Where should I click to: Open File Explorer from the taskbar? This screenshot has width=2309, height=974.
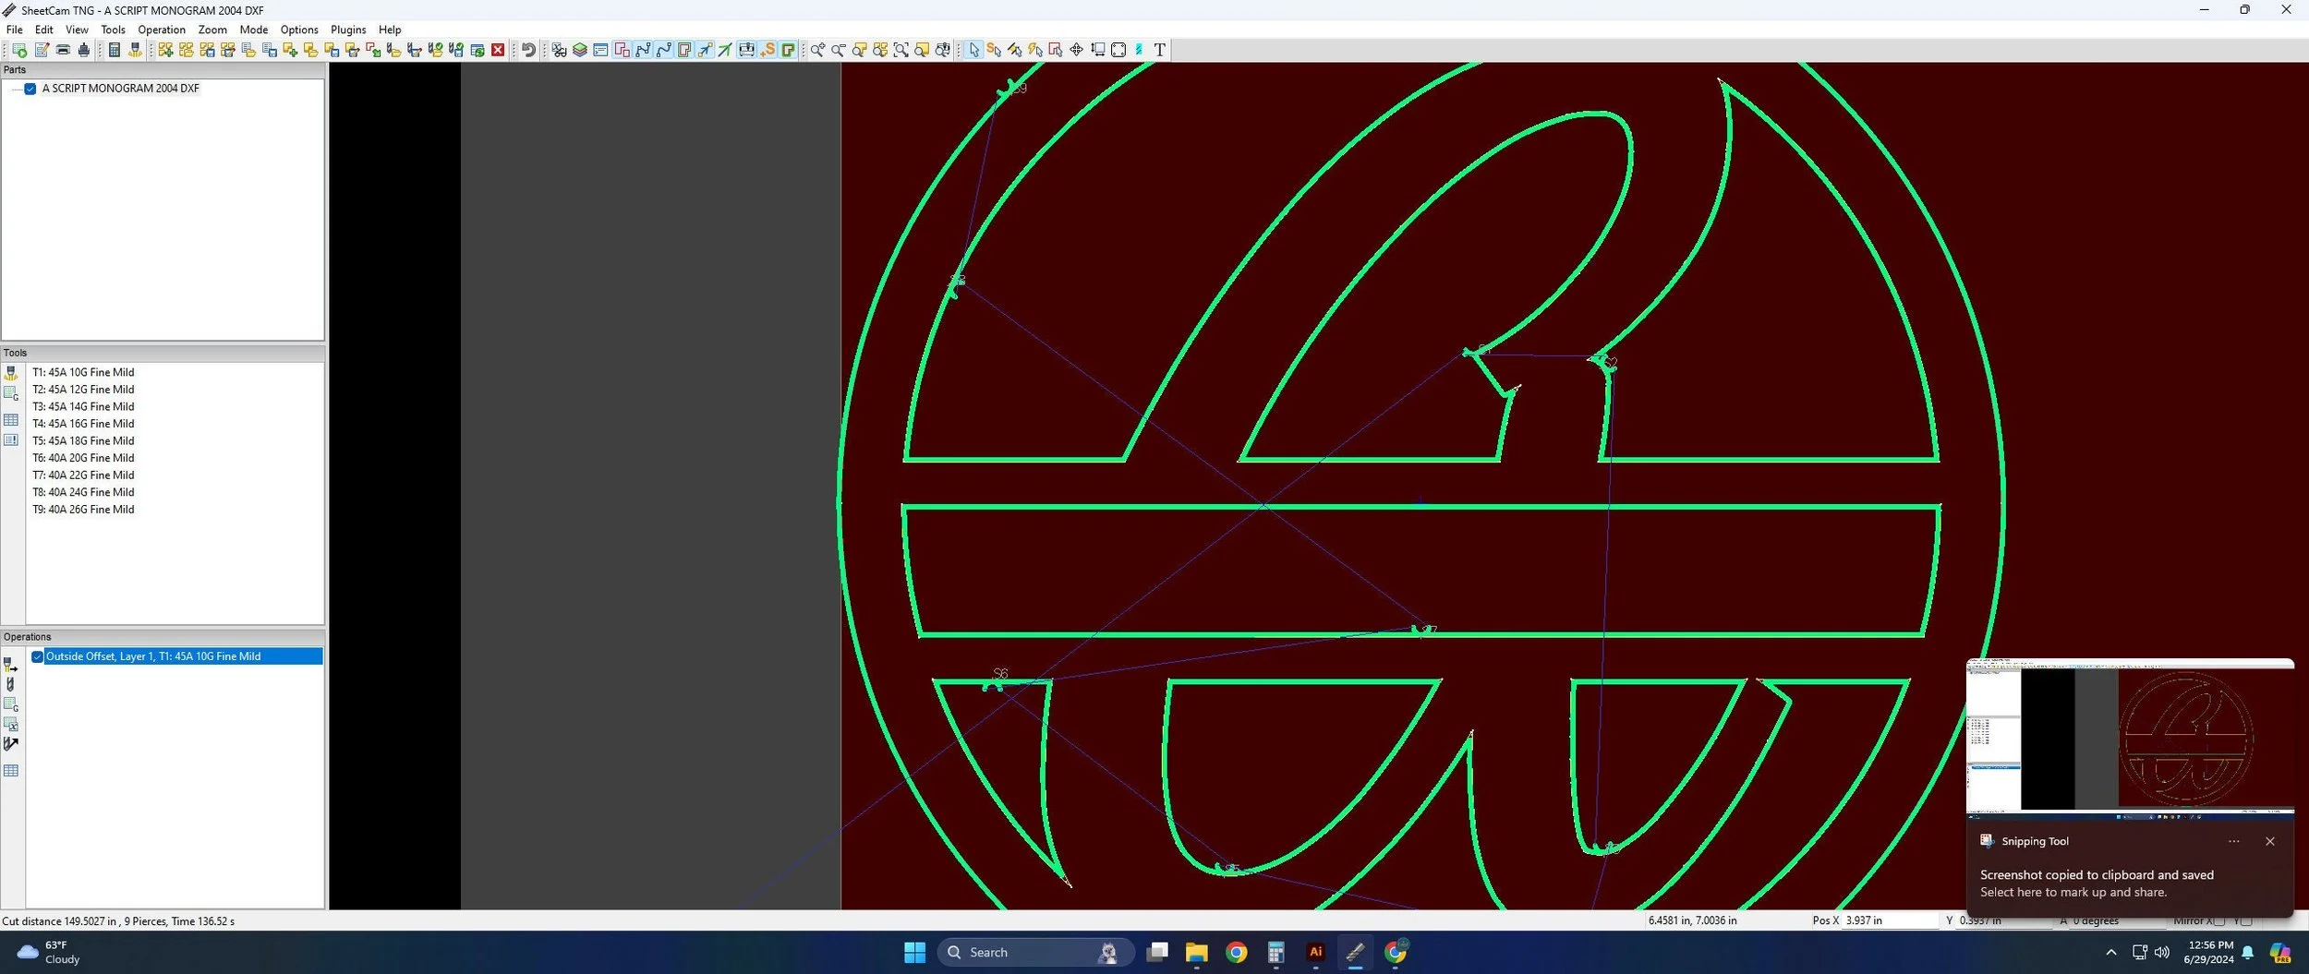[1196, 952]
